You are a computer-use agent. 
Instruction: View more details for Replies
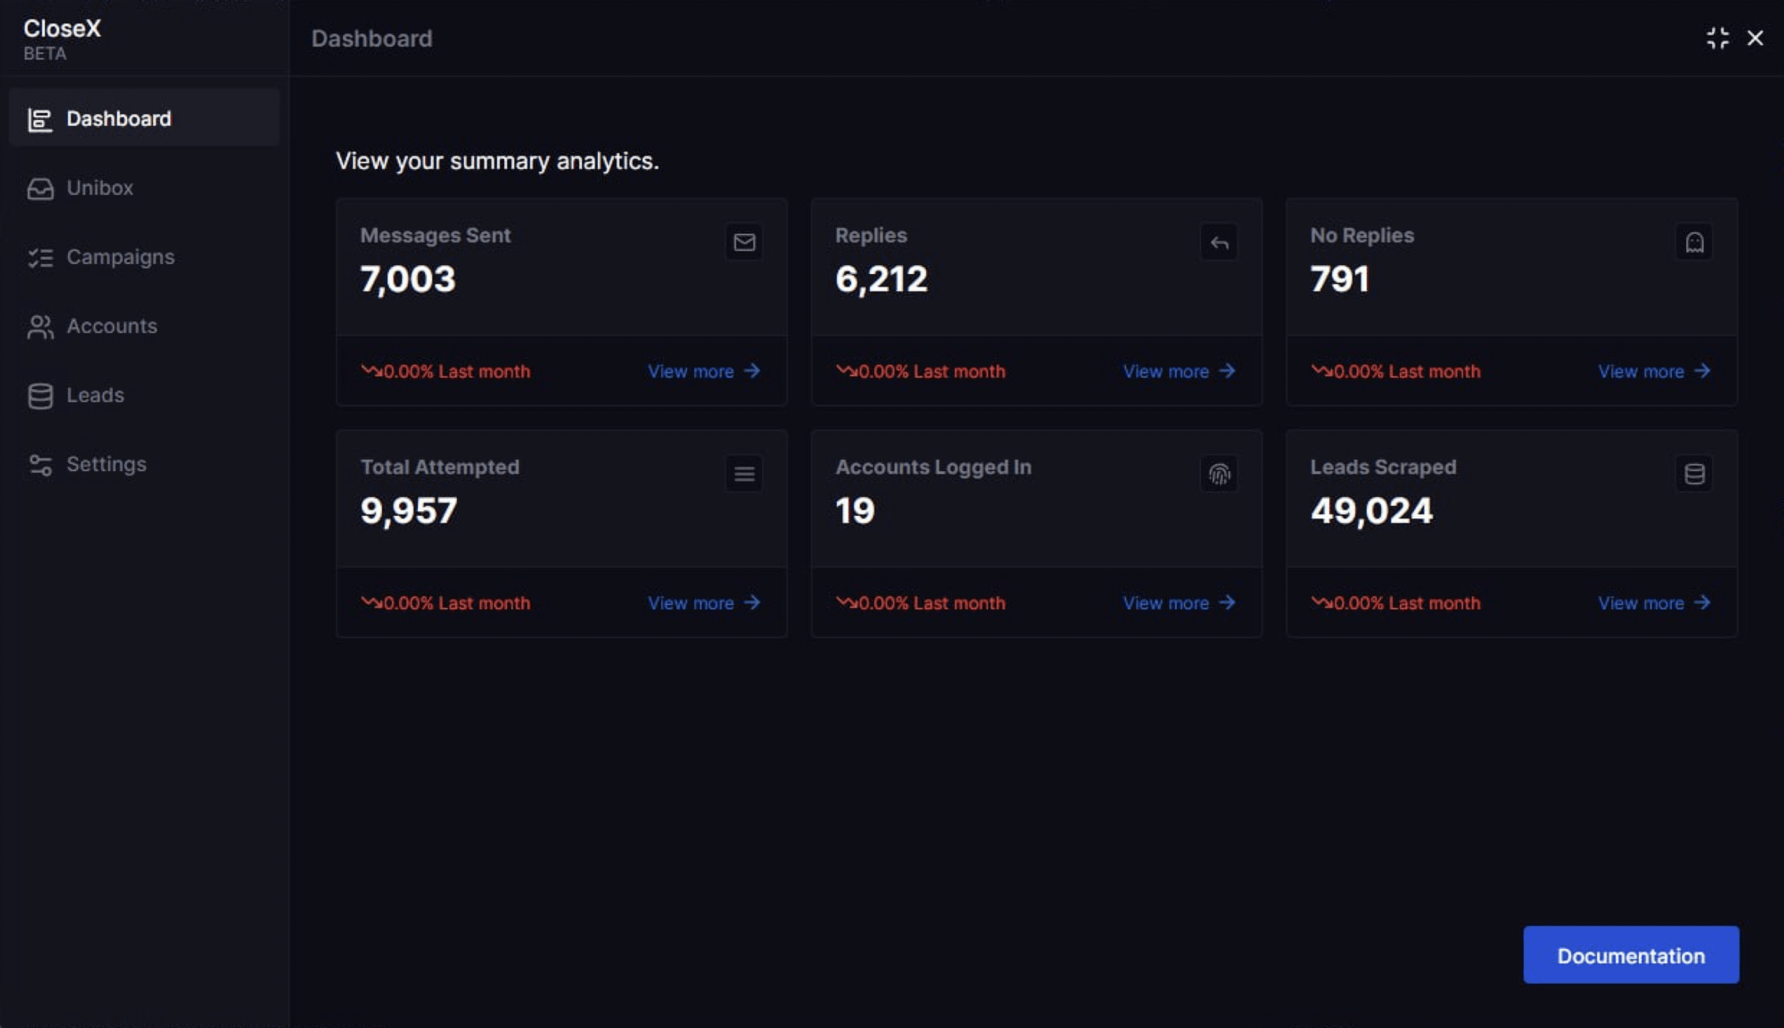point(1179,371)
